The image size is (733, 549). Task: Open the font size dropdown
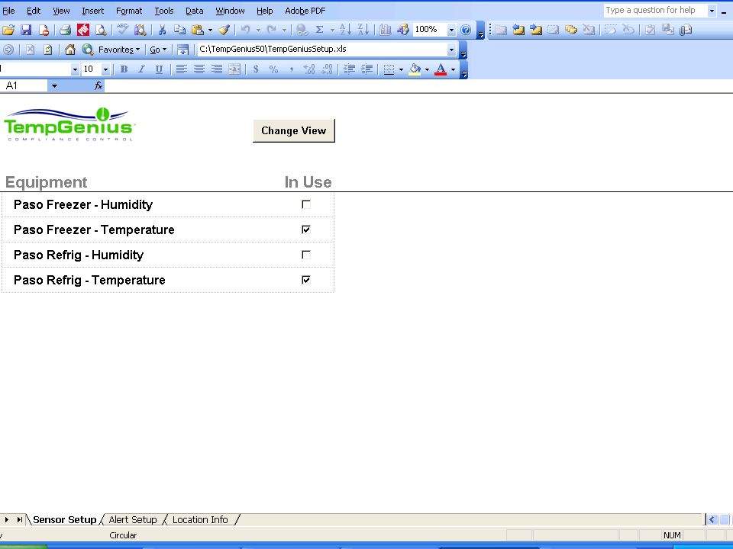point(105,69)
